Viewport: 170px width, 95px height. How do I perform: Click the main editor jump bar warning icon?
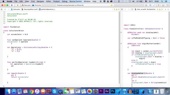[x=117, y=9]
